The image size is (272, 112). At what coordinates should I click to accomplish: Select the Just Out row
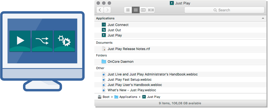tap(180, 30)
